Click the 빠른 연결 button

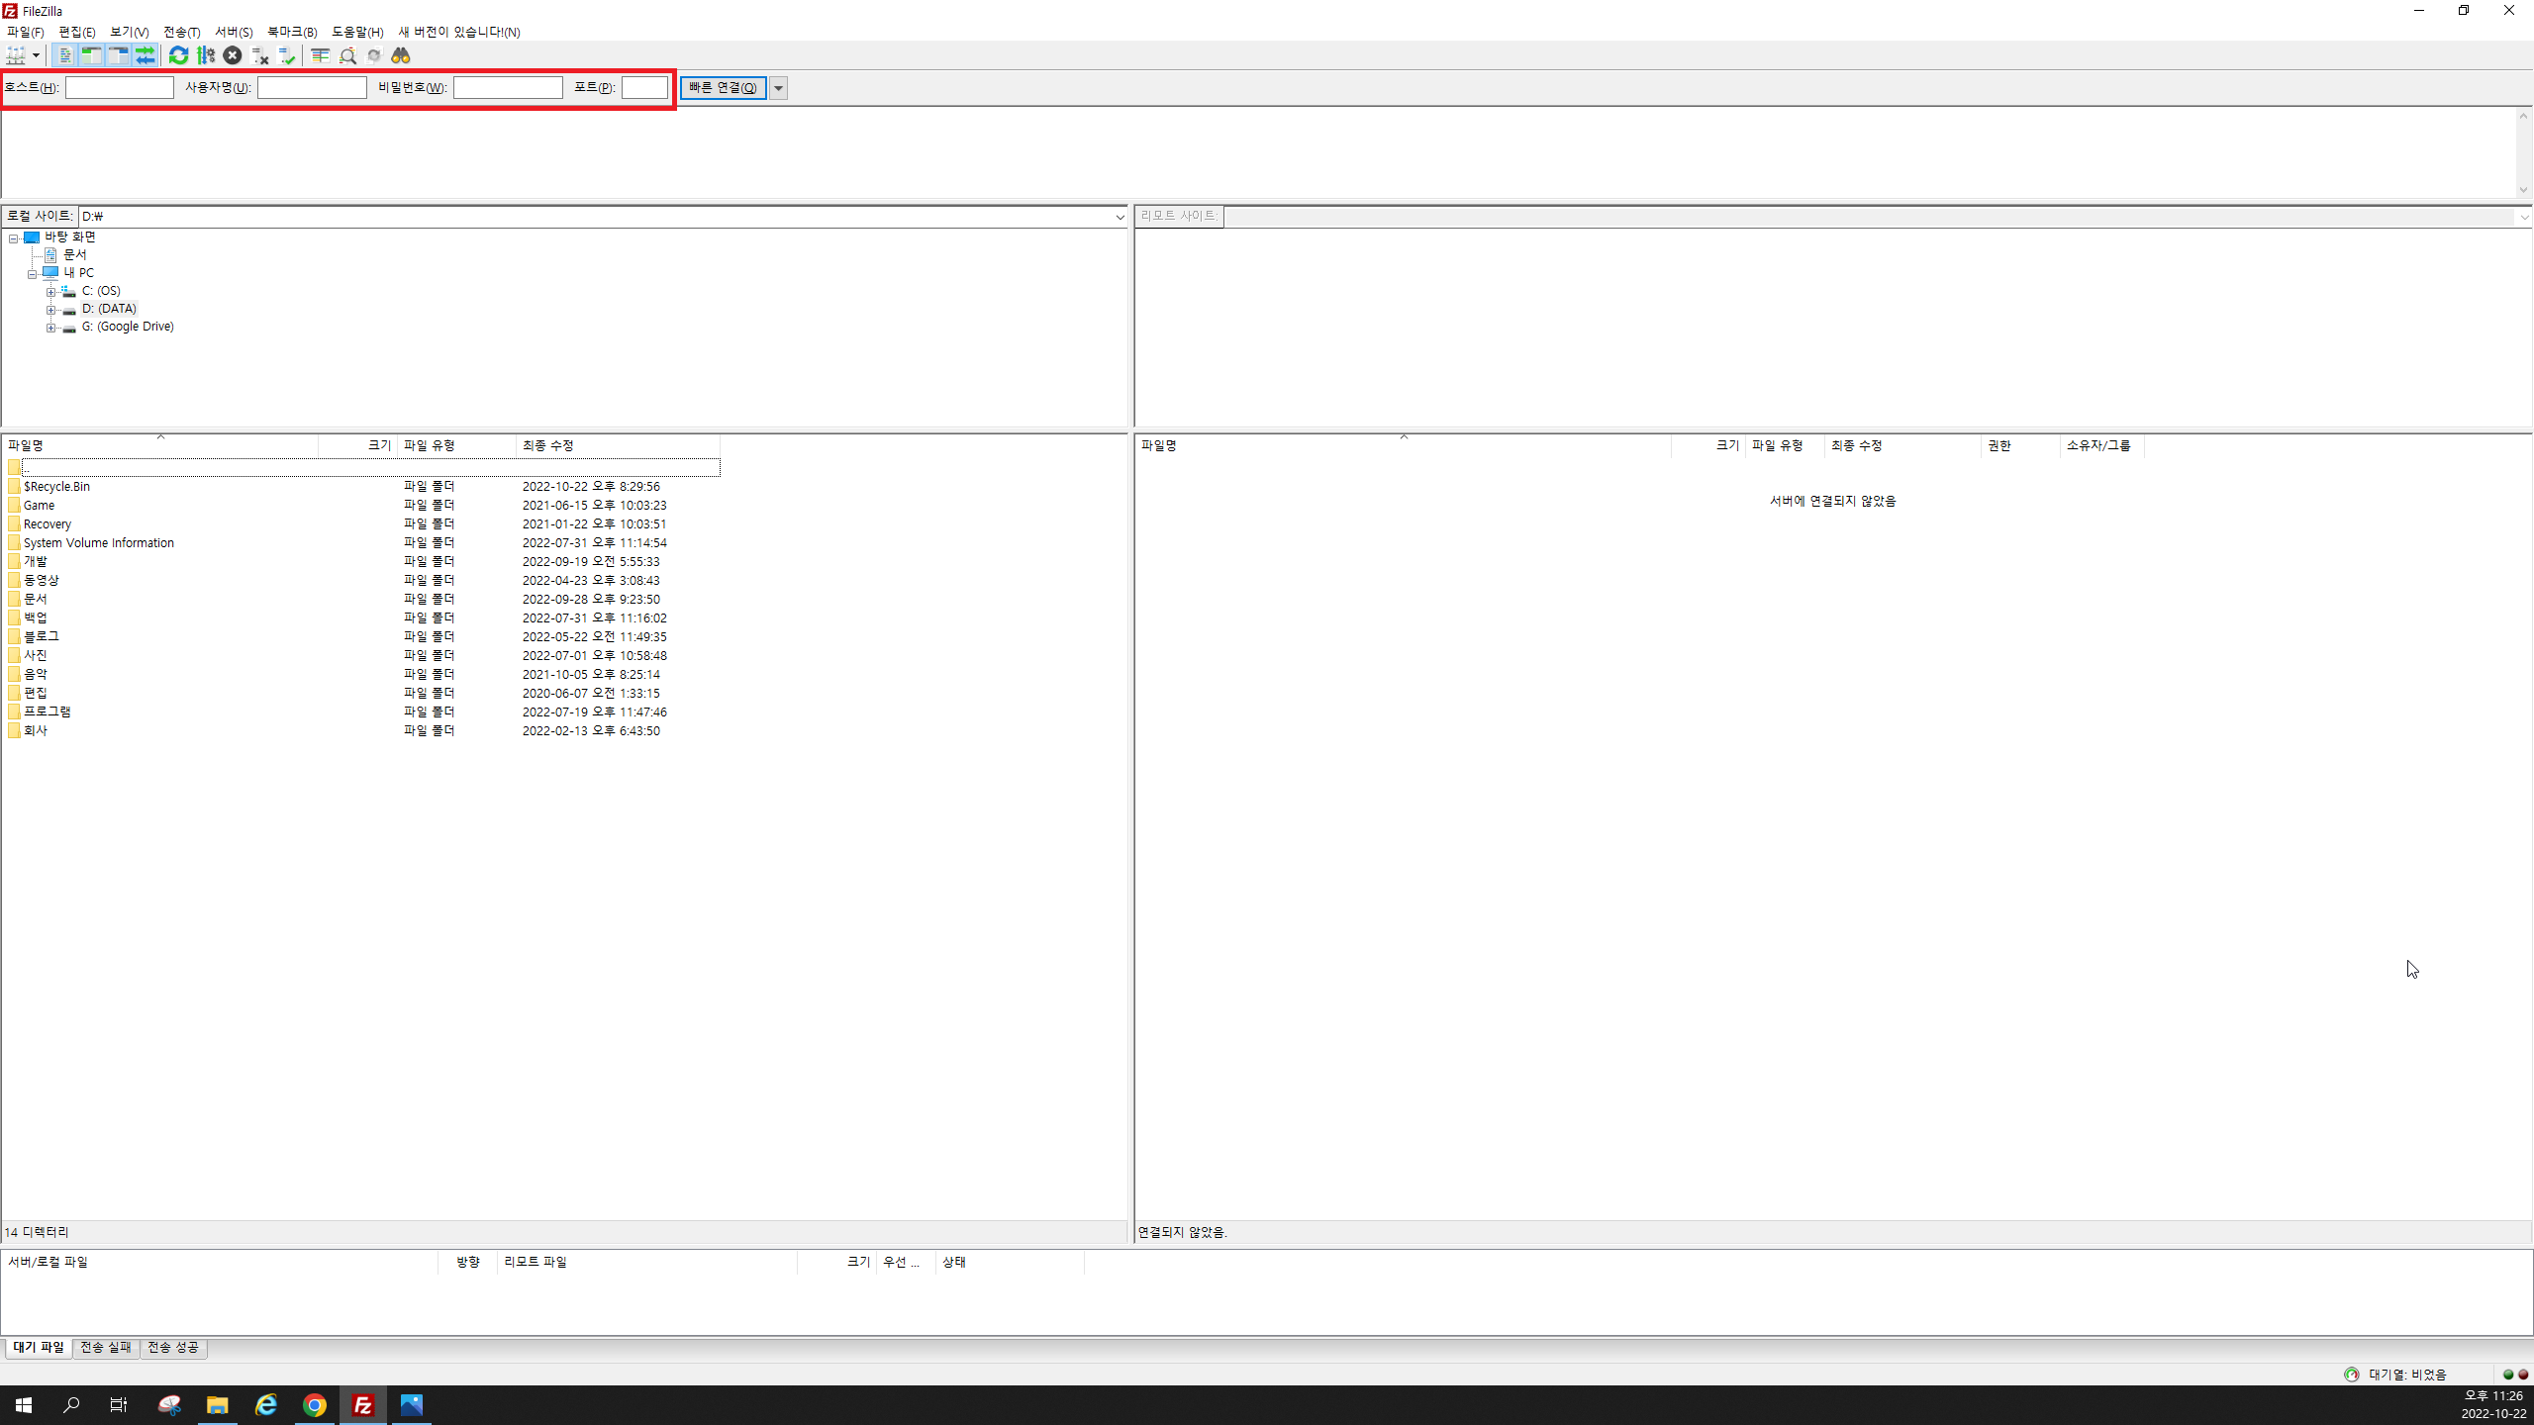(x=723, y=88)
